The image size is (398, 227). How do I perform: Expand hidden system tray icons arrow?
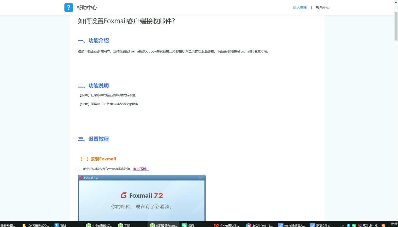(343, 225)
